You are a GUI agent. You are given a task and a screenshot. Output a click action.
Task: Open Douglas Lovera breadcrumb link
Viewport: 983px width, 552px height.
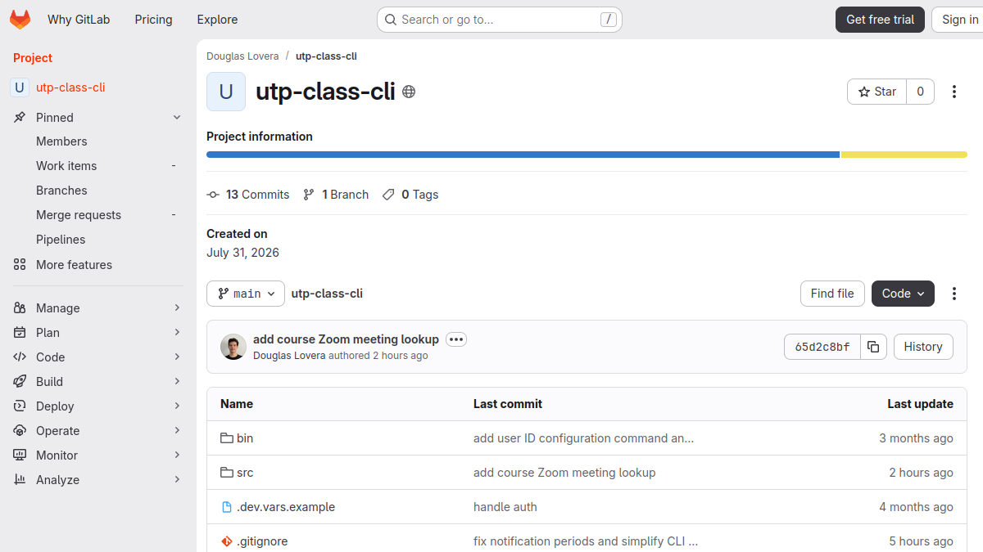(242, 56)
